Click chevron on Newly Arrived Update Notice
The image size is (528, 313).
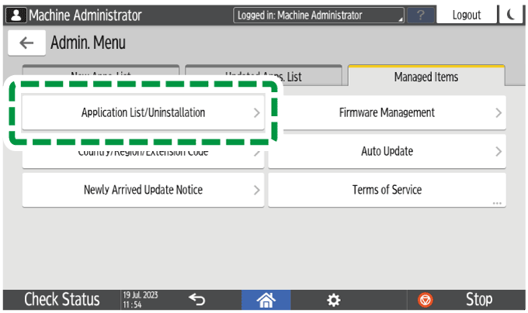click(257, 190)
